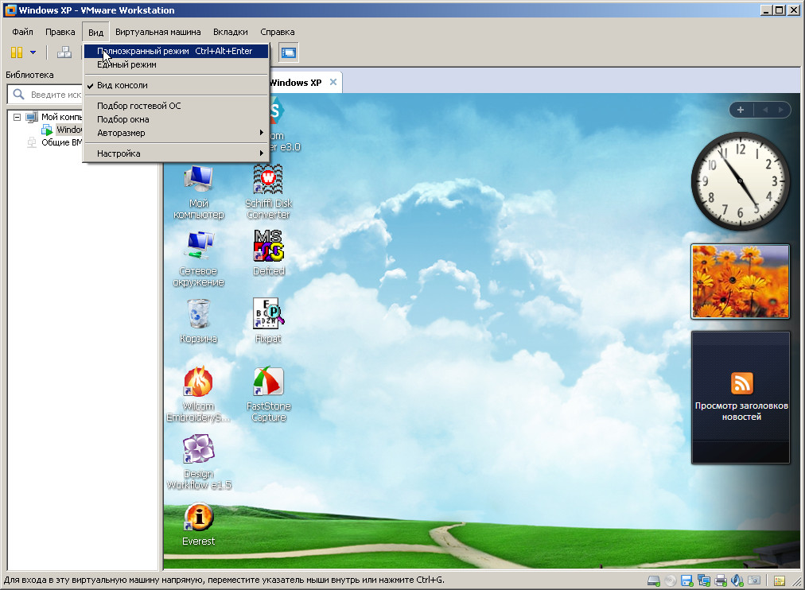Collapse the Мой компьютер tree node
The image size is (805, 590).
click(x=17, y=117)
